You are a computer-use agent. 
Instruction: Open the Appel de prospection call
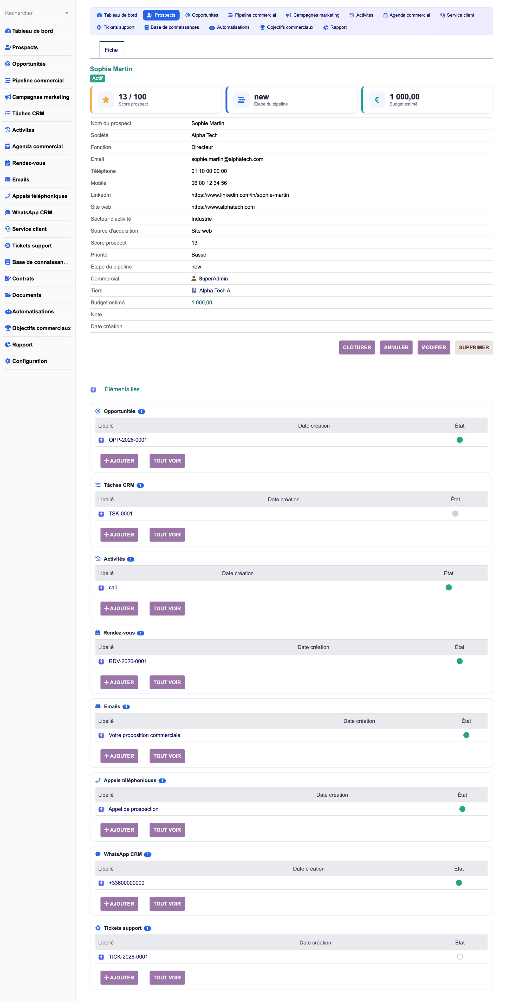[x=133, y=809]
